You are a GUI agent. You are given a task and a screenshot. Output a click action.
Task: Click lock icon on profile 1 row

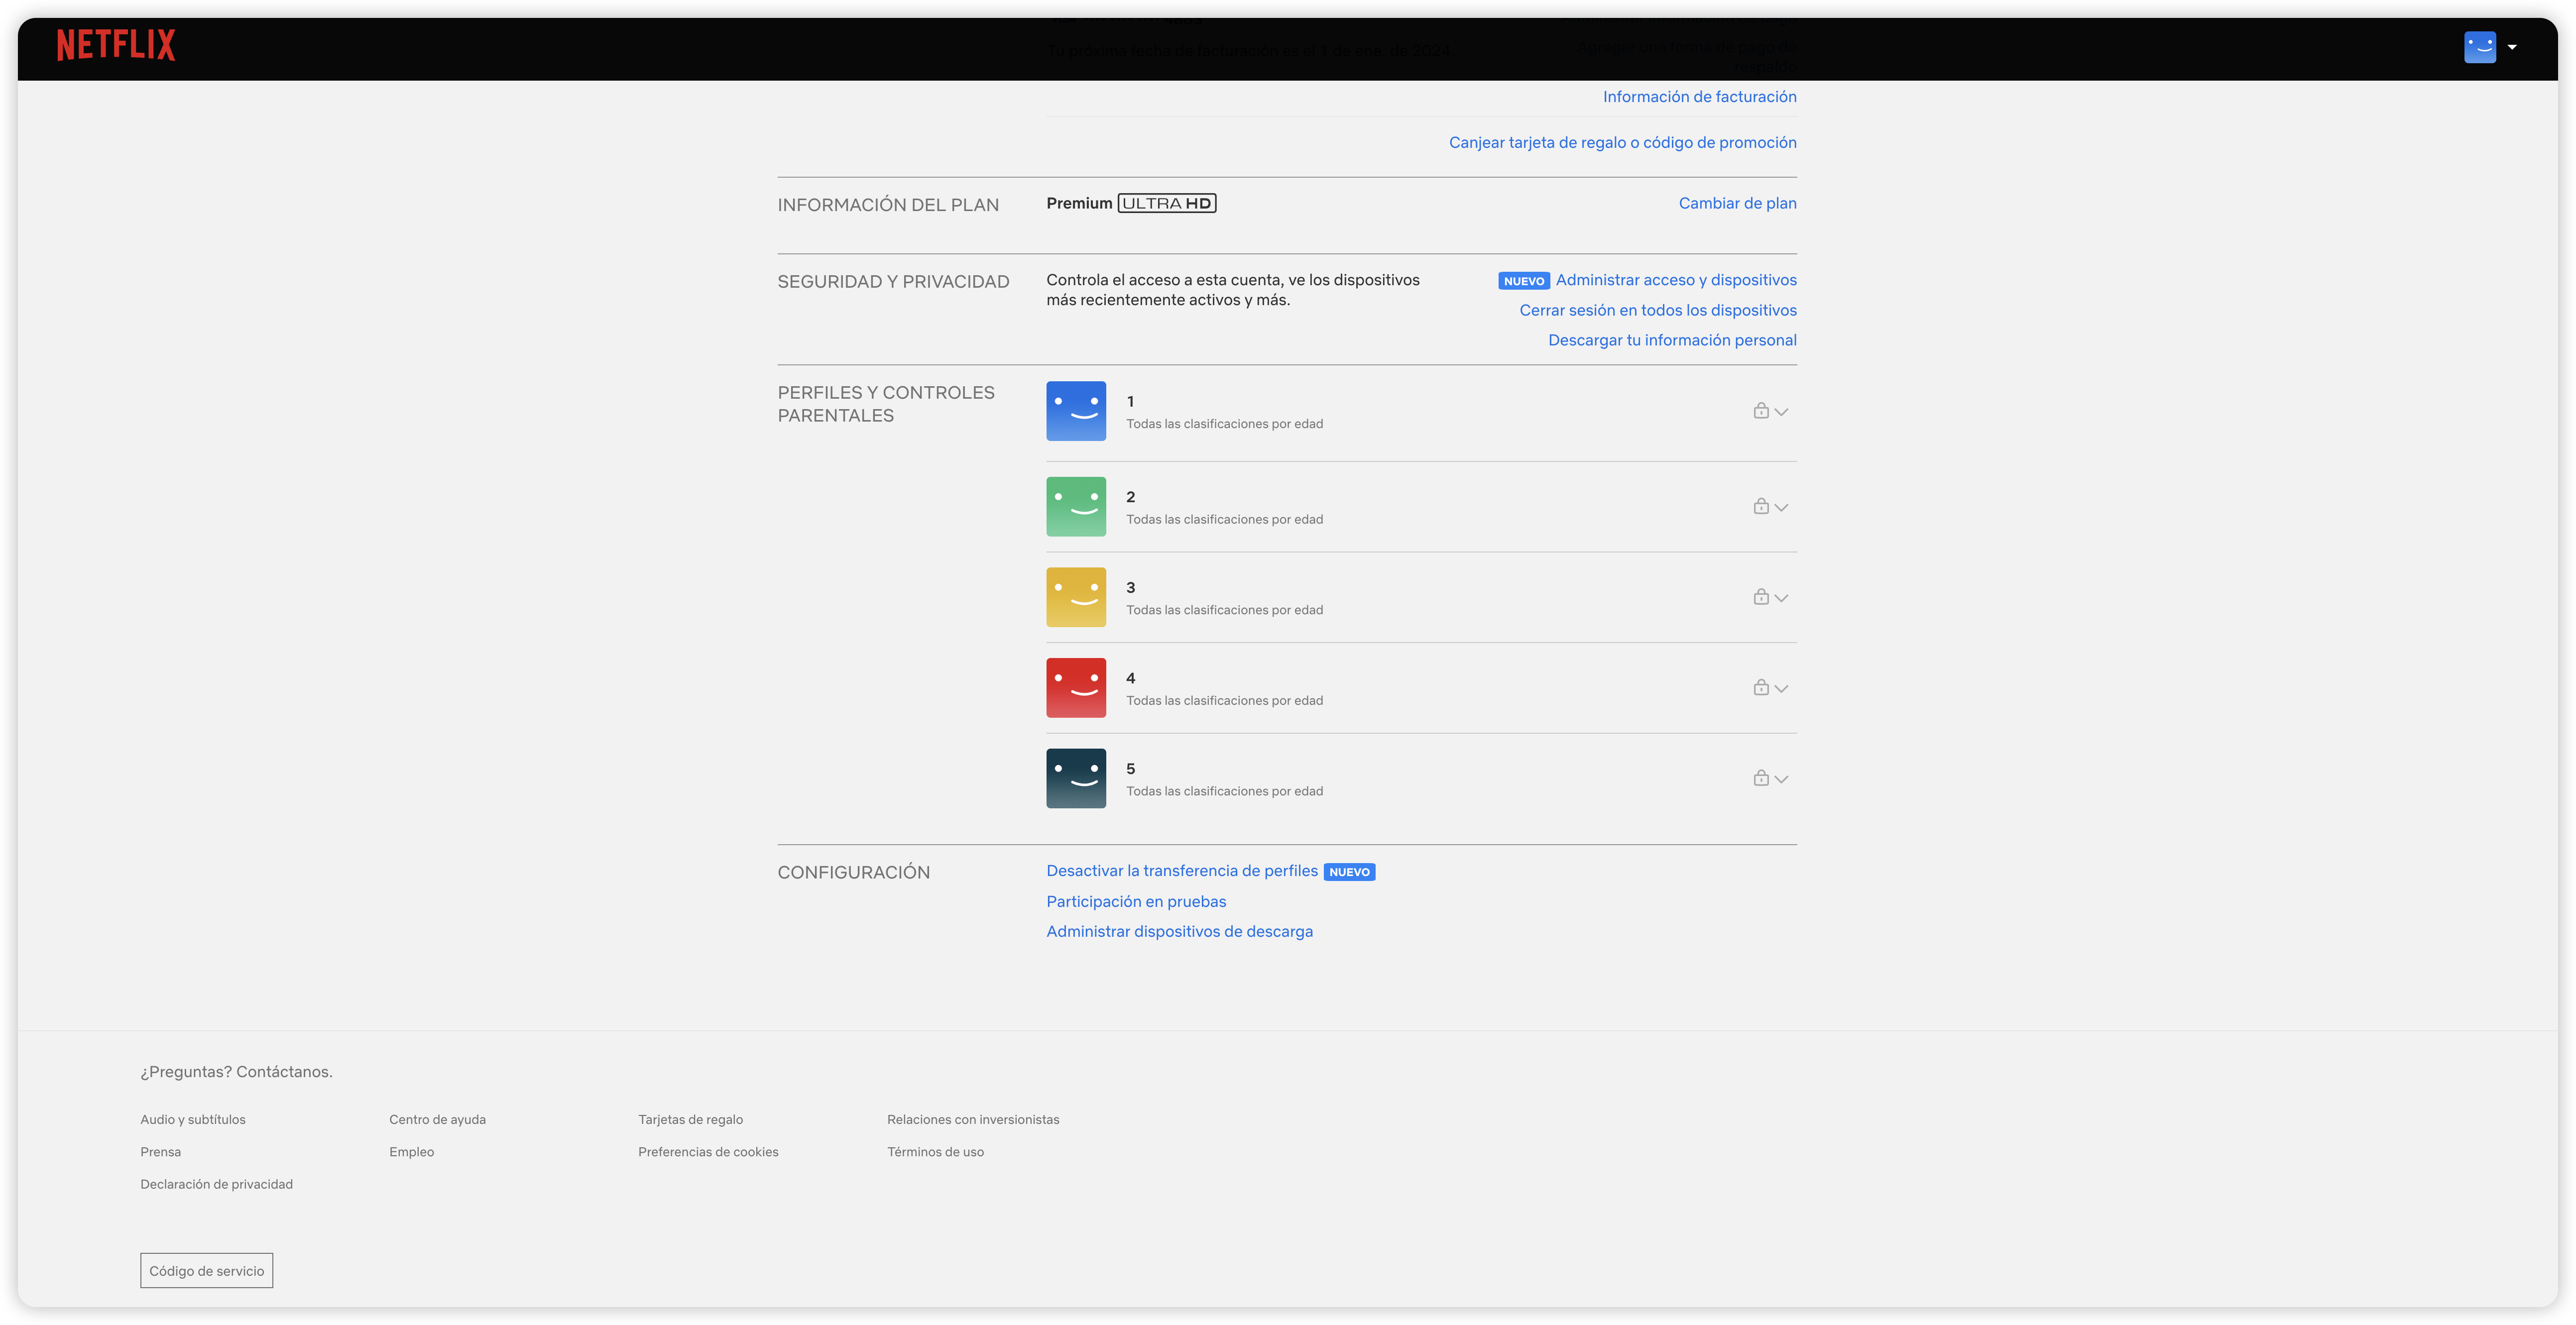point(1761,411)
